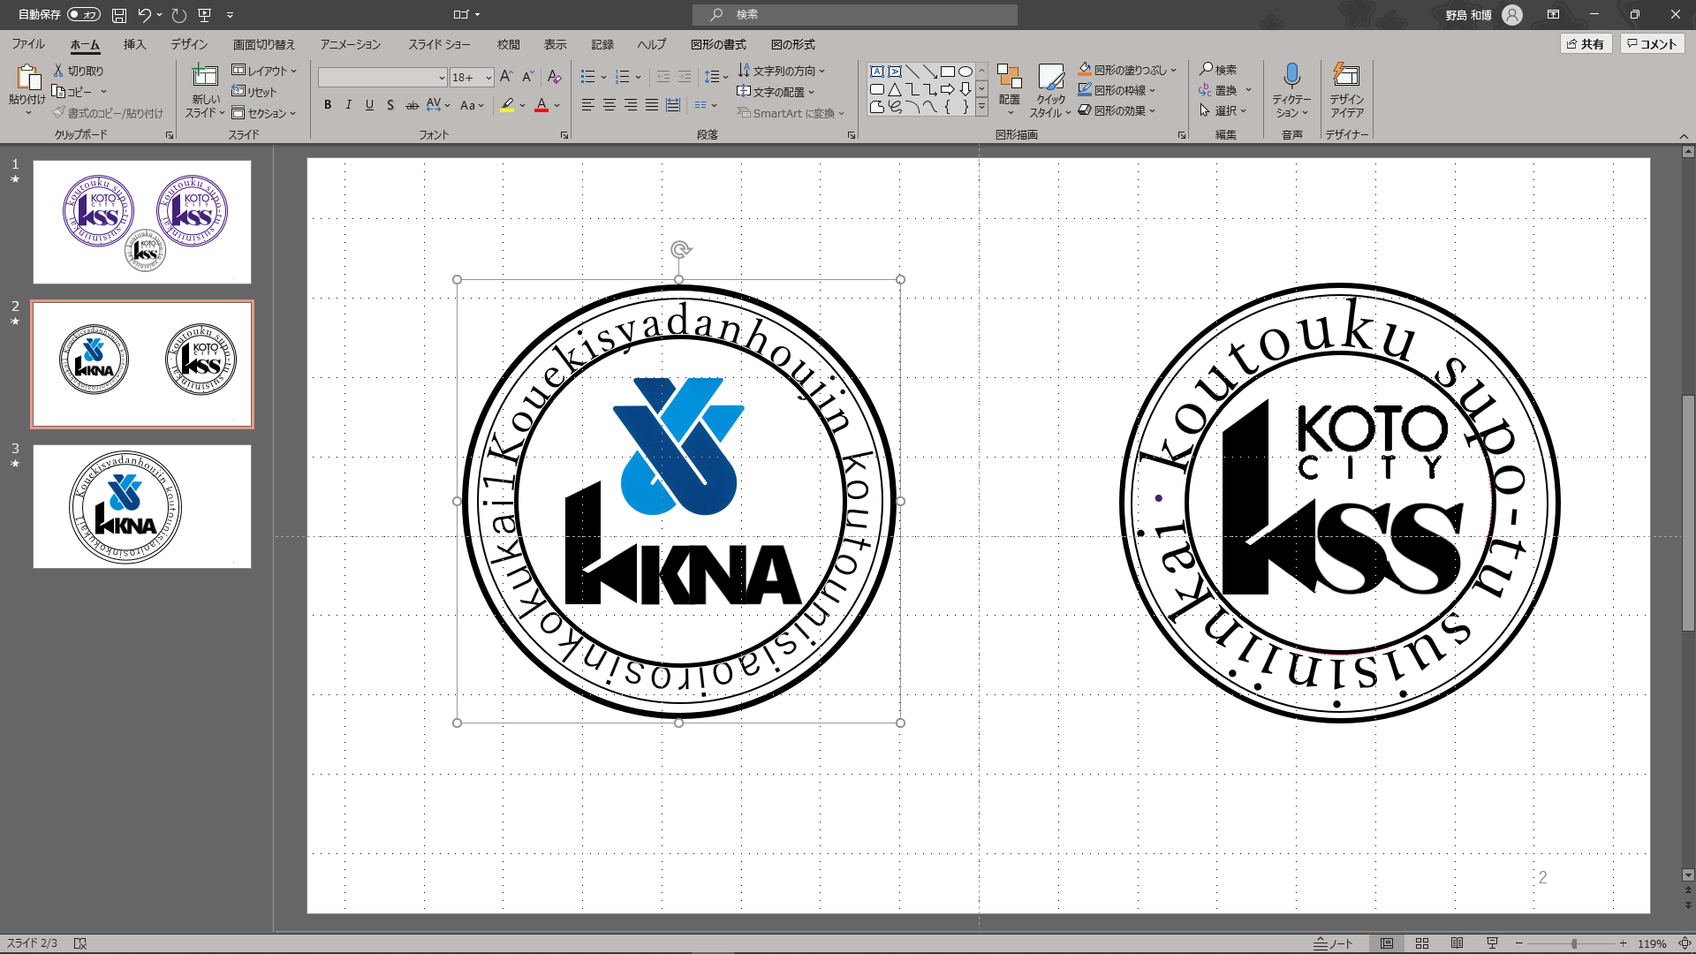Align text right
Screen dimensions: 1696x954
click(x=631, y=105)
